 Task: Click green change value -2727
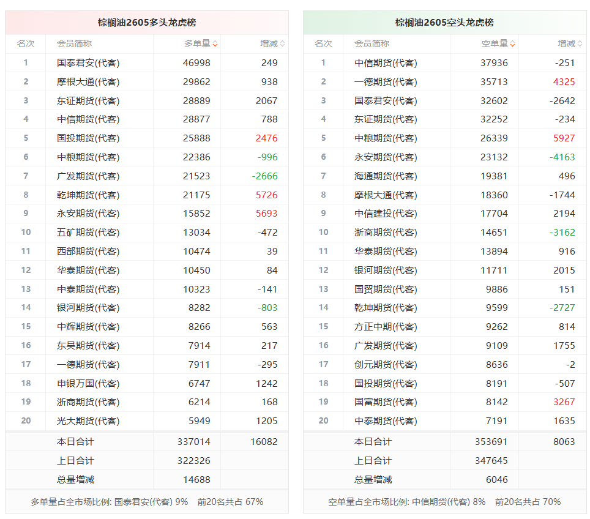(x=562, y=308)
